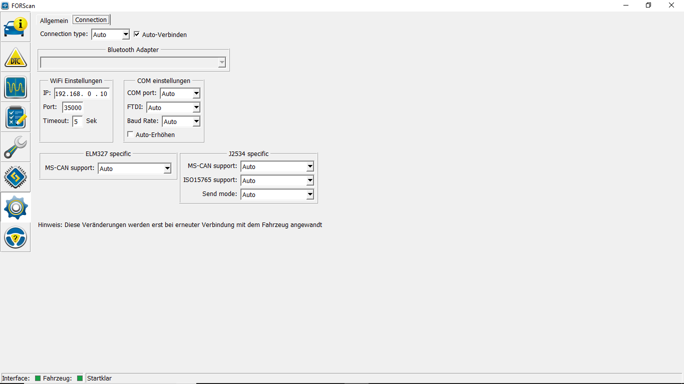Enable the Auto-Erhöhen checkbox
This screenshot has width=684, height=384.
(131, 134)
